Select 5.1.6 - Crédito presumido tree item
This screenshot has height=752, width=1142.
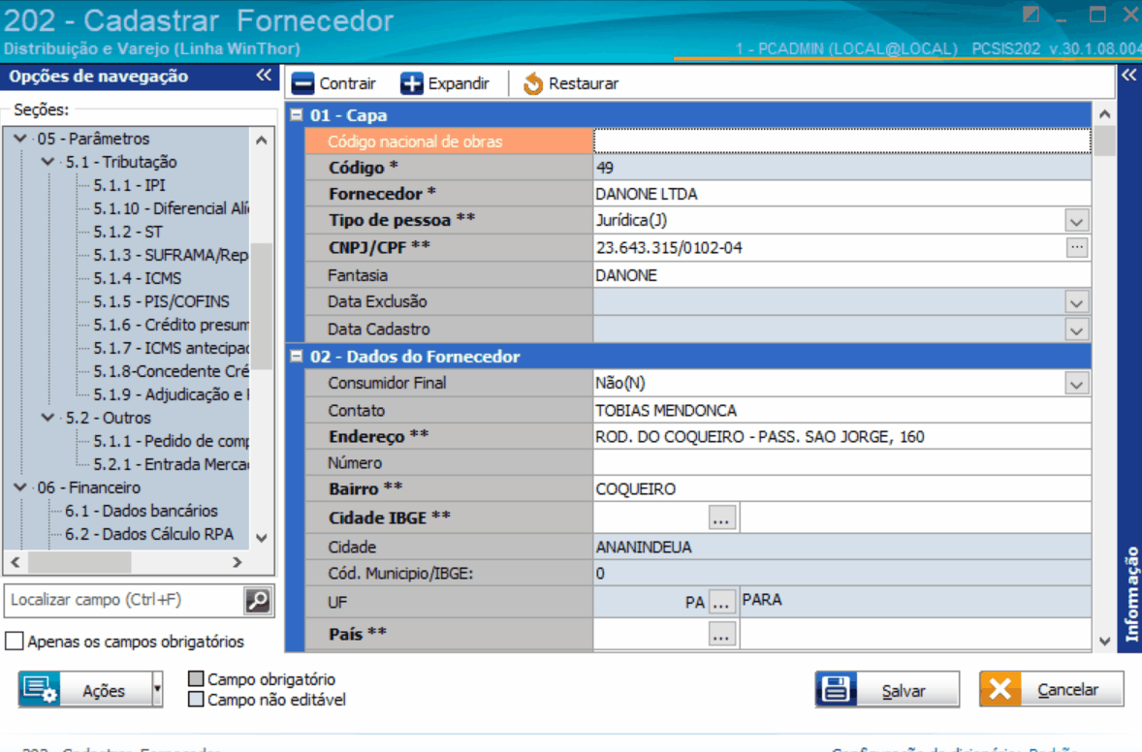171,325
